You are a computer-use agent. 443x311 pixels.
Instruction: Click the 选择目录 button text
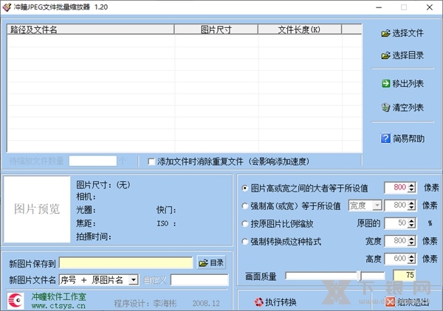(408, 55)
